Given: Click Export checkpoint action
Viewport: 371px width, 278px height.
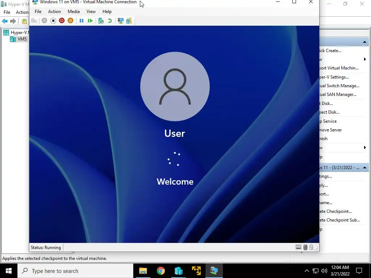Looking at the screenshot, I should [x=324, y=194].
